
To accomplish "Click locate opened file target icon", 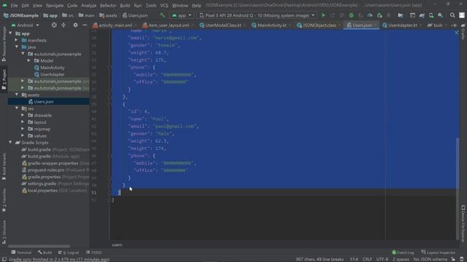I will click(54, 25).
